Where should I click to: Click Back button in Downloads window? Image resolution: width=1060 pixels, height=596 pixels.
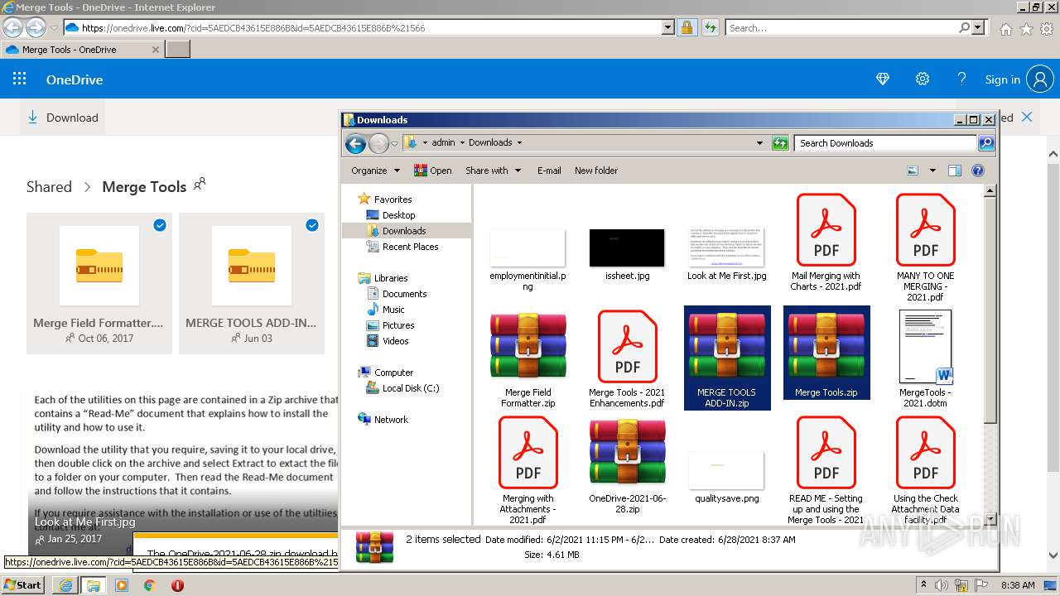(x=356, y=143)
